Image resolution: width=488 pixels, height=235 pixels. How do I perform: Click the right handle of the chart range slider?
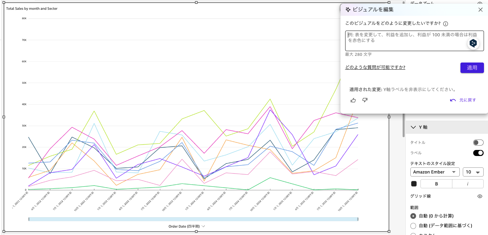click(x=358, y=219)
